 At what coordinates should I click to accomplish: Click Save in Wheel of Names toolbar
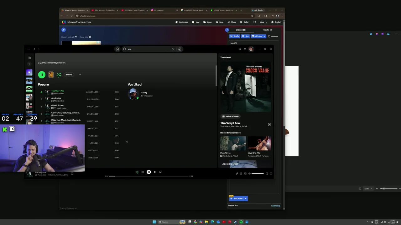tap(219, 22)
